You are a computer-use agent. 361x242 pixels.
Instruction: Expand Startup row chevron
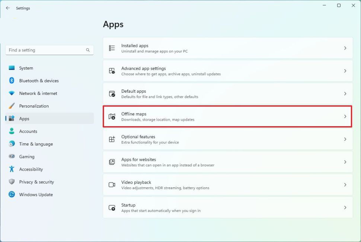coord(345,207)
